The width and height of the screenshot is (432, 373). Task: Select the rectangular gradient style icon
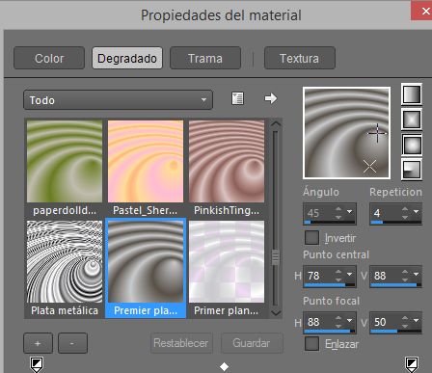412,120
